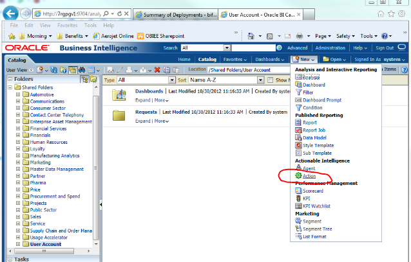Click the Paste icon in catalog toolbar
411x262 pixels.
[x=176, y=70]
